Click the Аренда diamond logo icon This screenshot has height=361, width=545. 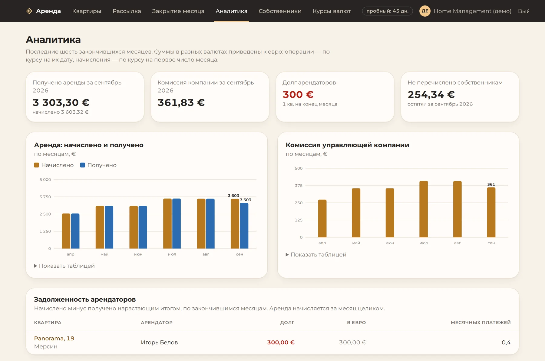pyautogui.click(x=29, y=11)
